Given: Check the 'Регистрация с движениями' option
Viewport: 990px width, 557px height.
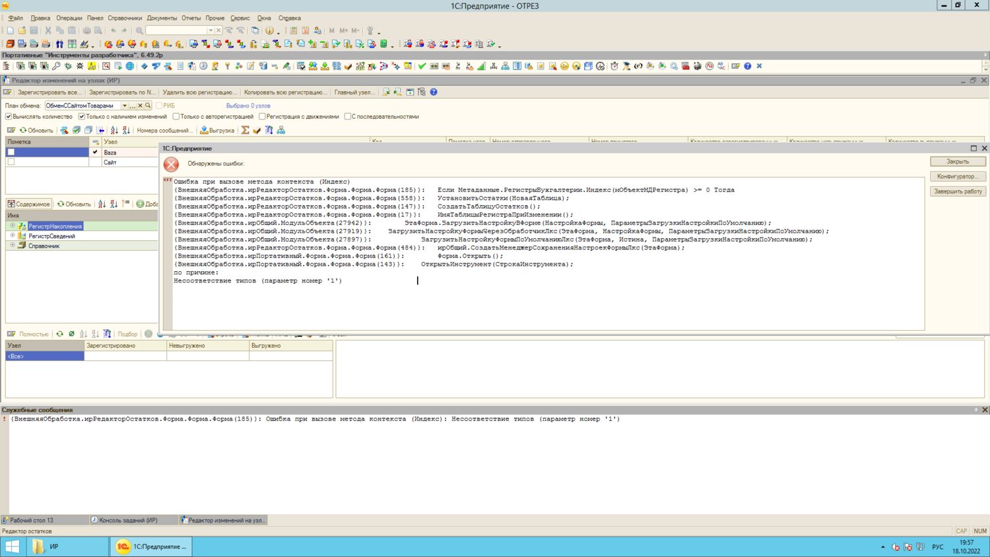Looking at the screenshot, I should pos(262,117).
